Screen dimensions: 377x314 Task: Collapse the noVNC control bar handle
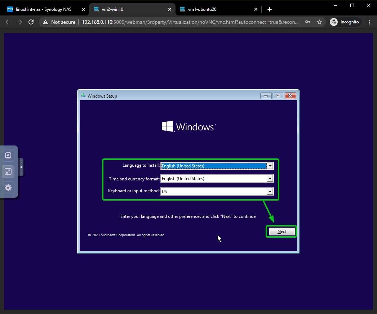(x=21, y=167)
